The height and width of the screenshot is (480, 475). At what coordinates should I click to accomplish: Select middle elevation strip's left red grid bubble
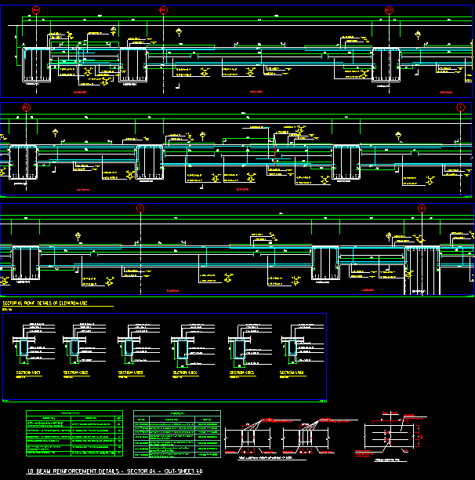(x=27, y=107)
